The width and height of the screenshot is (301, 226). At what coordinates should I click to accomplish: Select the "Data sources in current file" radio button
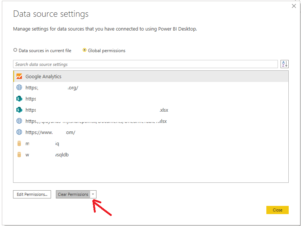(15, 50)
